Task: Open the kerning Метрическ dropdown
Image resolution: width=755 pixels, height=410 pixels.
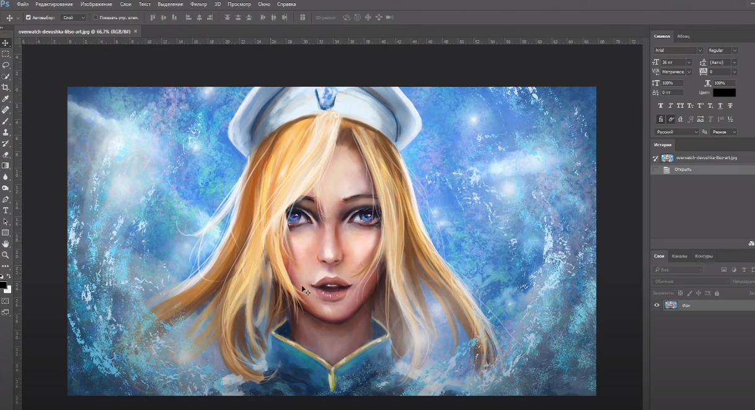Action: (676, 72)
